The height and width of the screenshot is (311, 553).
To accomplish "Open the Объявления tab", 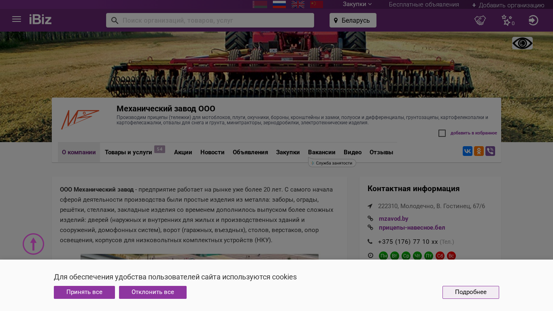I will pos(250,152).
